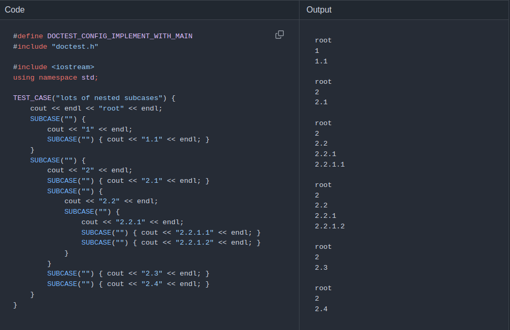Viewport: 510px width, 330px height.
Task: Click the "2.4" string in the code
Action: coord(152,284)
